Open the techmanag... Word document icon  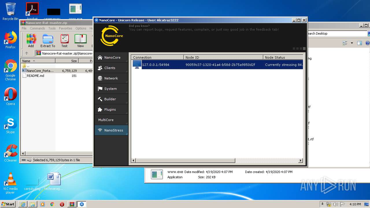click(x=54, y=181)
